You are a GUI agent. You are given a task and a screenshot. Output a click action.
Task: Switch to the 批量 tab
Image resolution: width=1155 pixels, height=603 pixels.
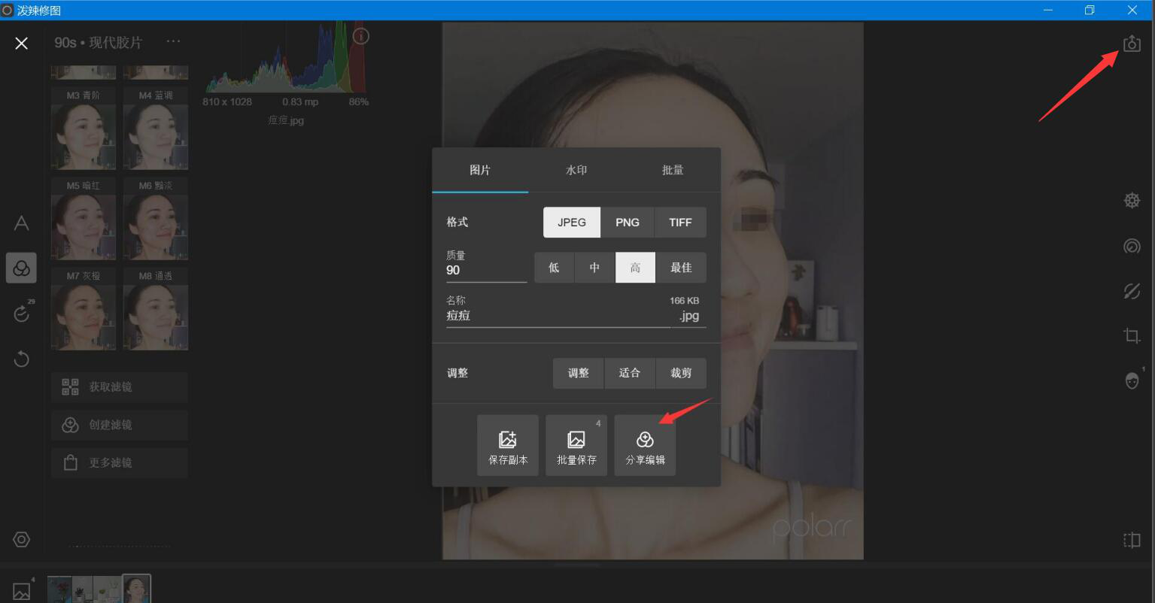673,170
